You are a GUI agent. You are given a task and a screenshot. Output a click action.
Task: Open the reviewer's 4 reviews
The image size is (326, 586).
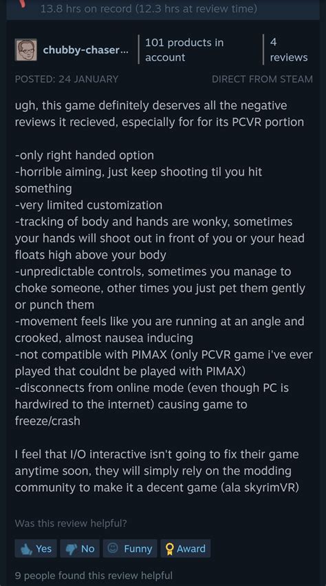click(x=289, y=50)
